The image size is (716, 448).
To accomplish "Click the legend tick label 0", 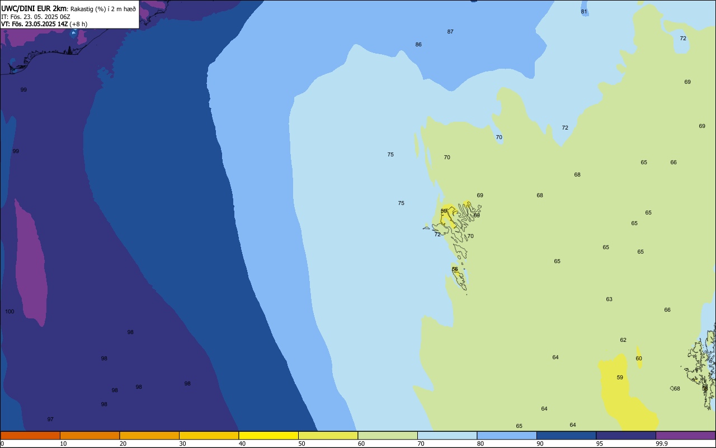I will click(2, 444).
